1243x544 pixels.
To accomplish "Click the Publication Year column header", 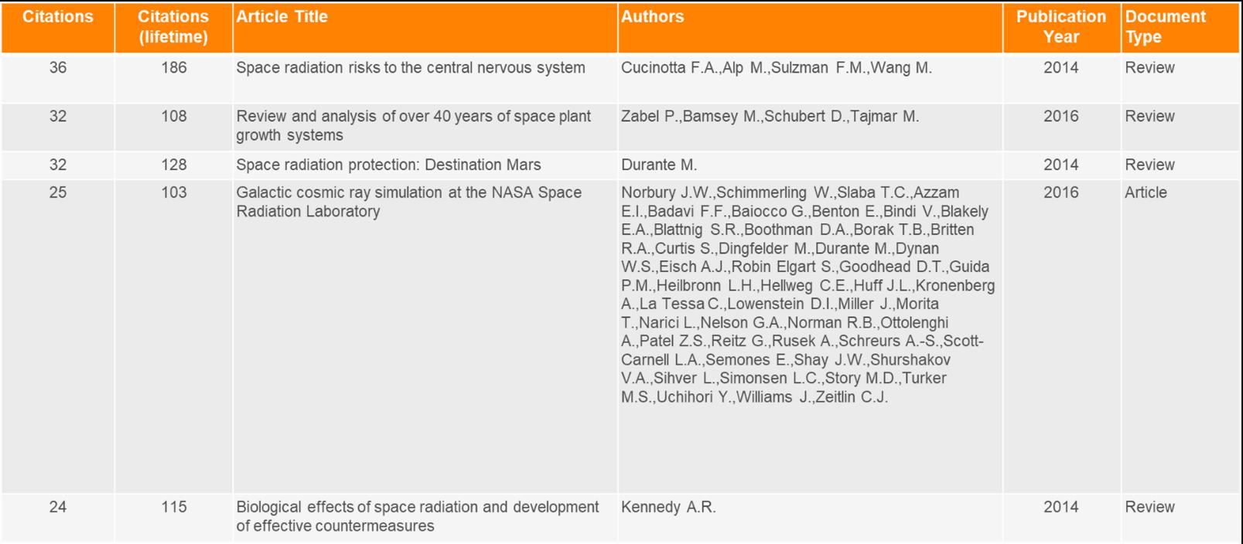I will click(1060, 27).
